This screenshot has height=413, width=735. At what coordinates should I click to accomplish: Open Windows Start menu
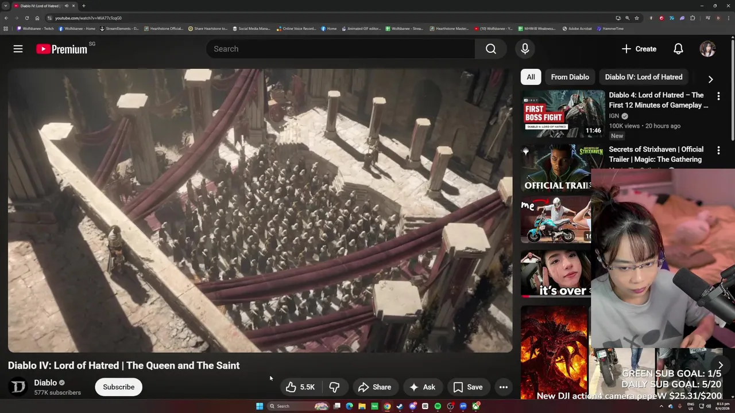pyautogui.click(x=260, y=406)
